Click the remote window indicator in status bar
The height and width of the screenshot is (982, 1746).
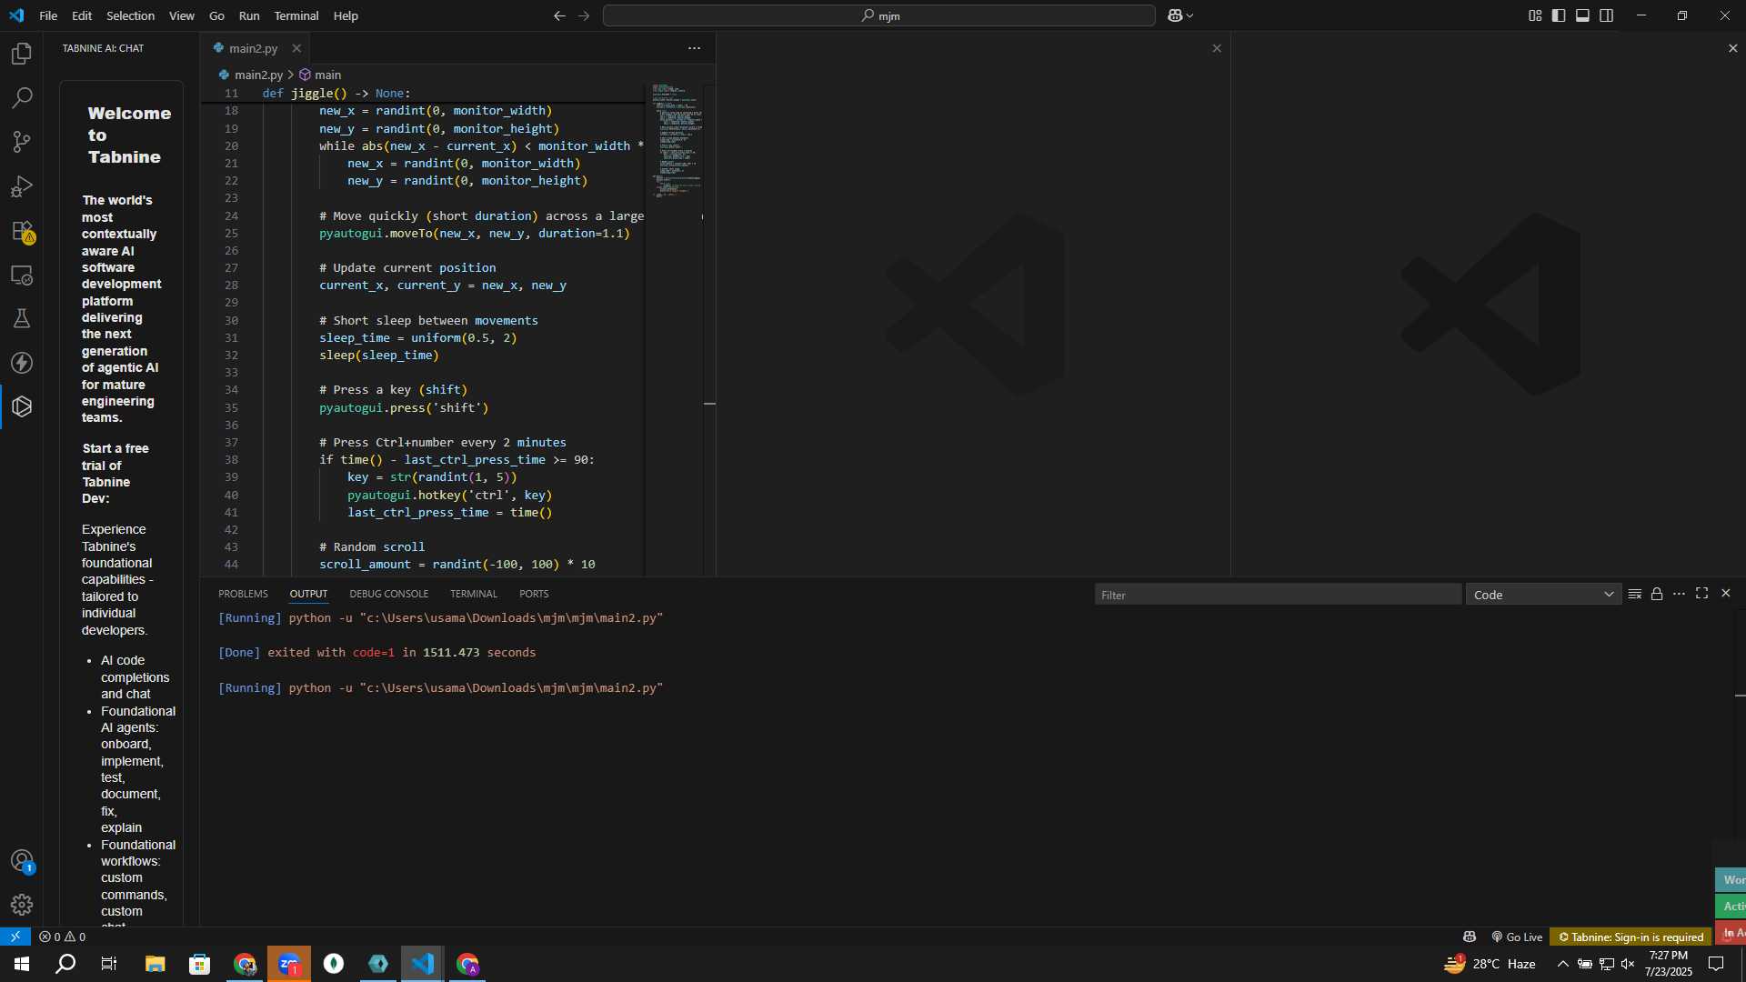click(x=15, y=937)
